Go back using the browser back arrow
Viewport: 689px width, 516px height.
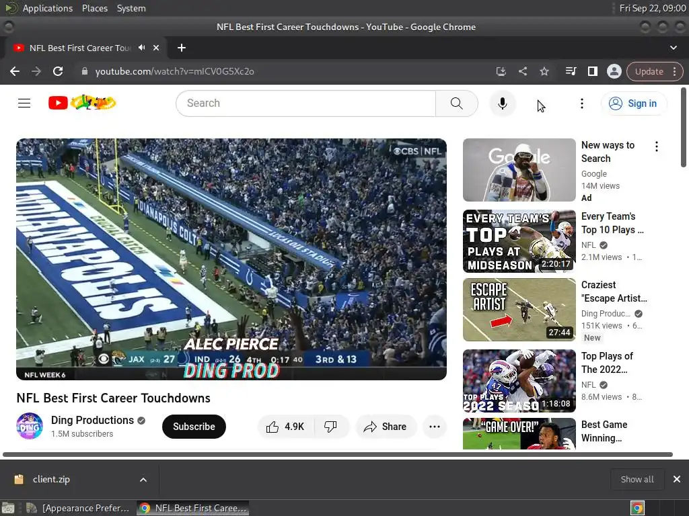(15, 71)
